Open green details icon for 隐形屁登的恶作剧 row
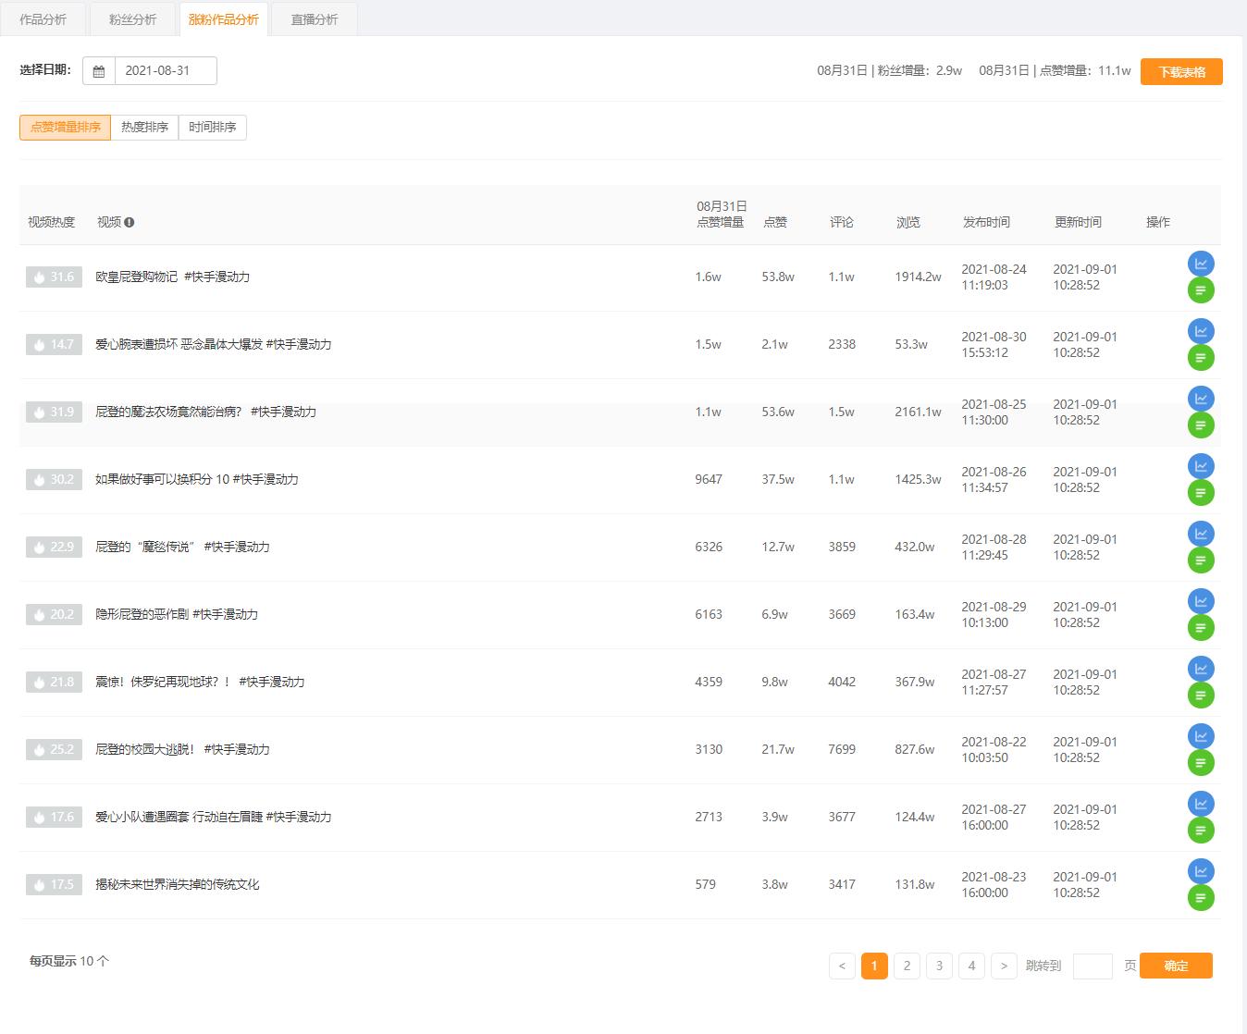This screenshot has height=1034, width=1247. click(x=1201, y=628)
